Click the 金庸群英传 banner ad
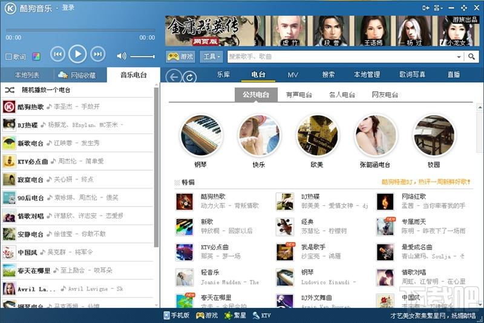The height and width of the screenshot is (323, 484). pos(322,31)
